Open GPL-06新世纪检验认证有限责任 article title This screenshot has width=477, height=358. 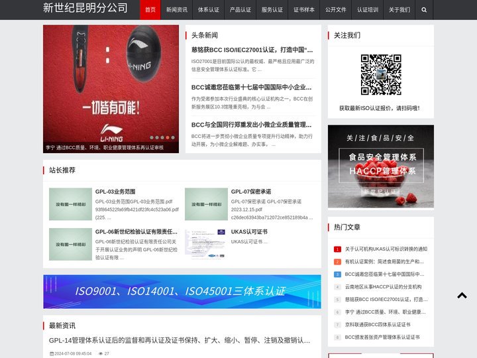point(136,232)
